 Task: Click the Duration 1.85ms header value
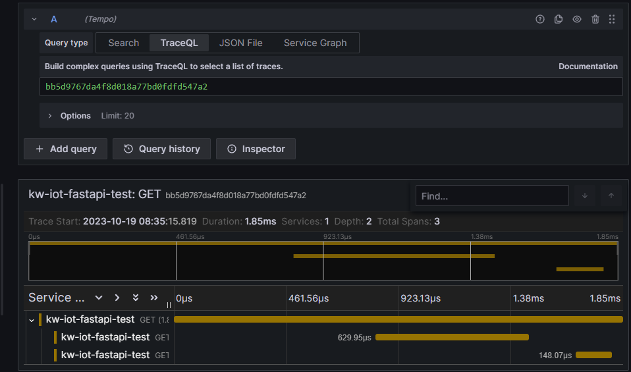click(x=260, y=221)
